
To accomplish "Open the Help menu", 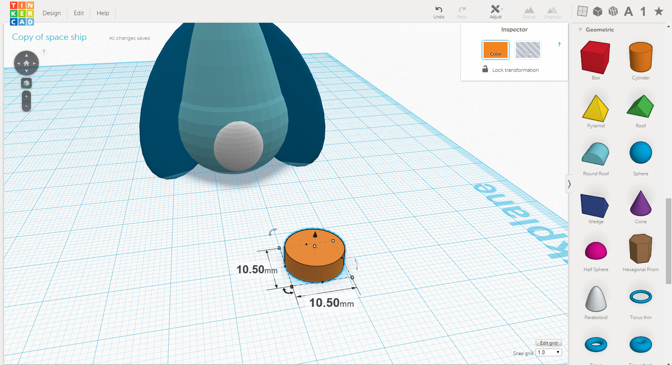I will 103,13.
